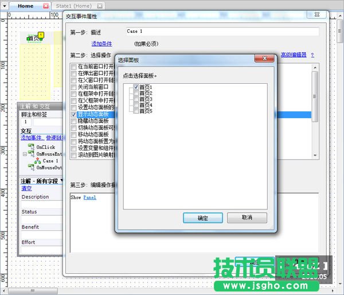This screenshot has height=295, width=344.
Task: Click 添加事件 link in interactions panel
Action: coord(32,138)
